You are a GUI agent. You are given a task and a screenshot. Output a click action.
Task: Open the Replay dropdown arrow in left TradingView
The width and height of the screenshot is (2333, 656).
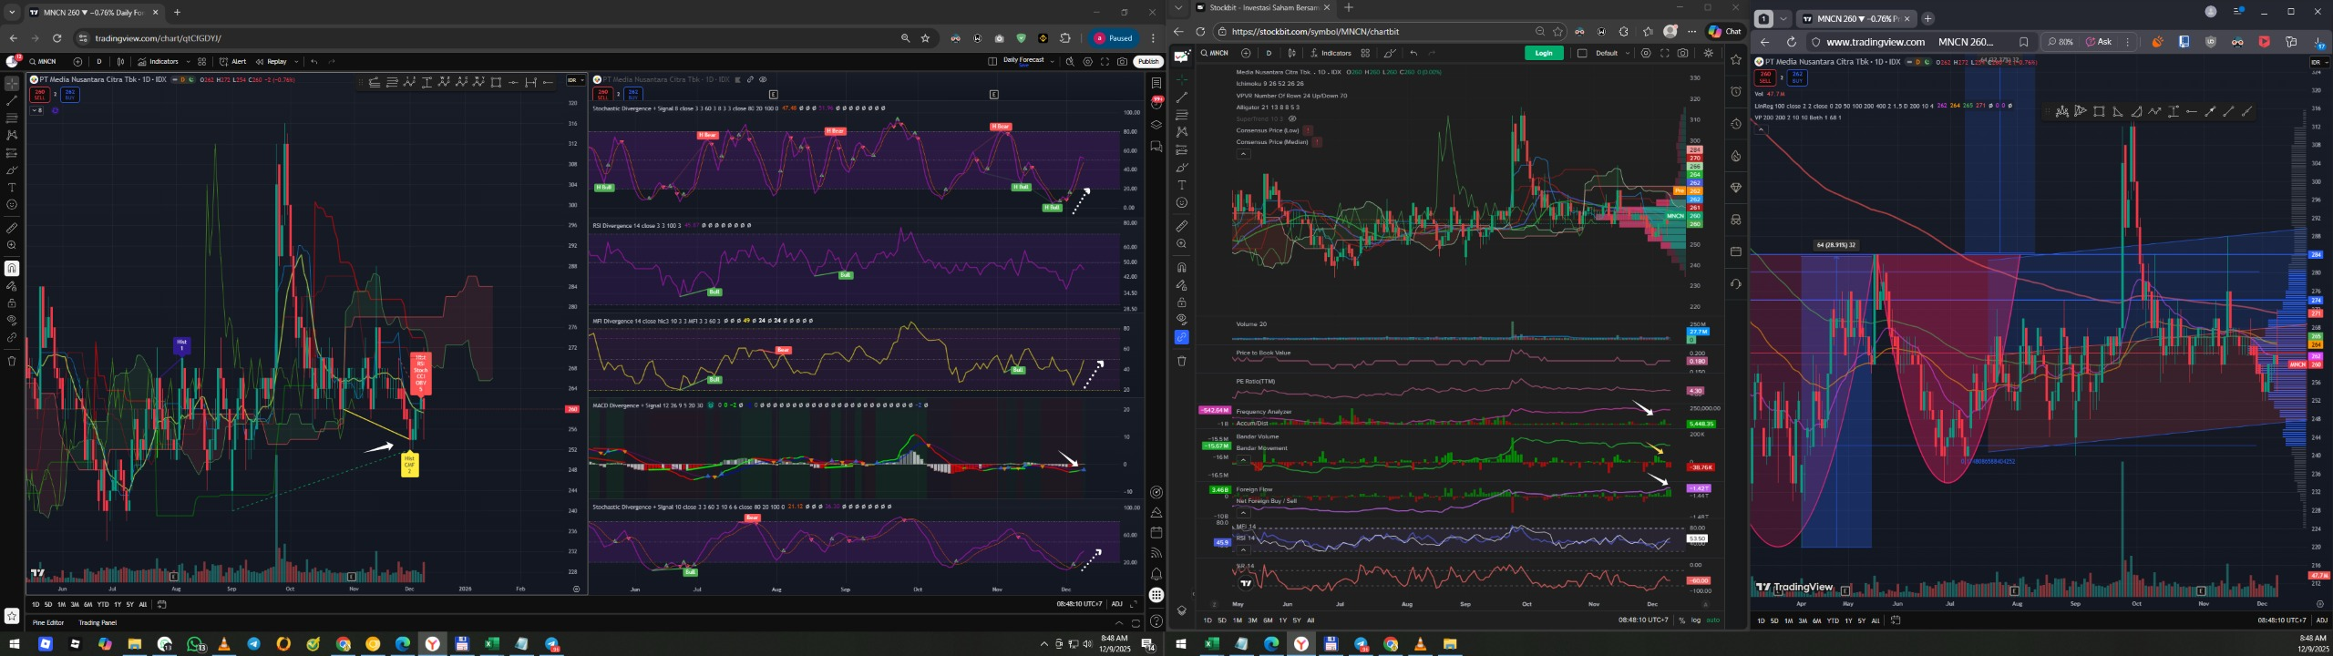click(x=296, y=62)
